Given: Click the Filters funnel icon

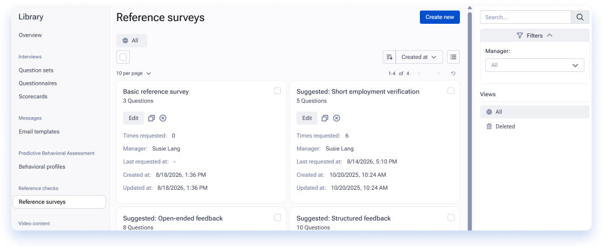Looking at the screenshot, I should tap(520, 36).
